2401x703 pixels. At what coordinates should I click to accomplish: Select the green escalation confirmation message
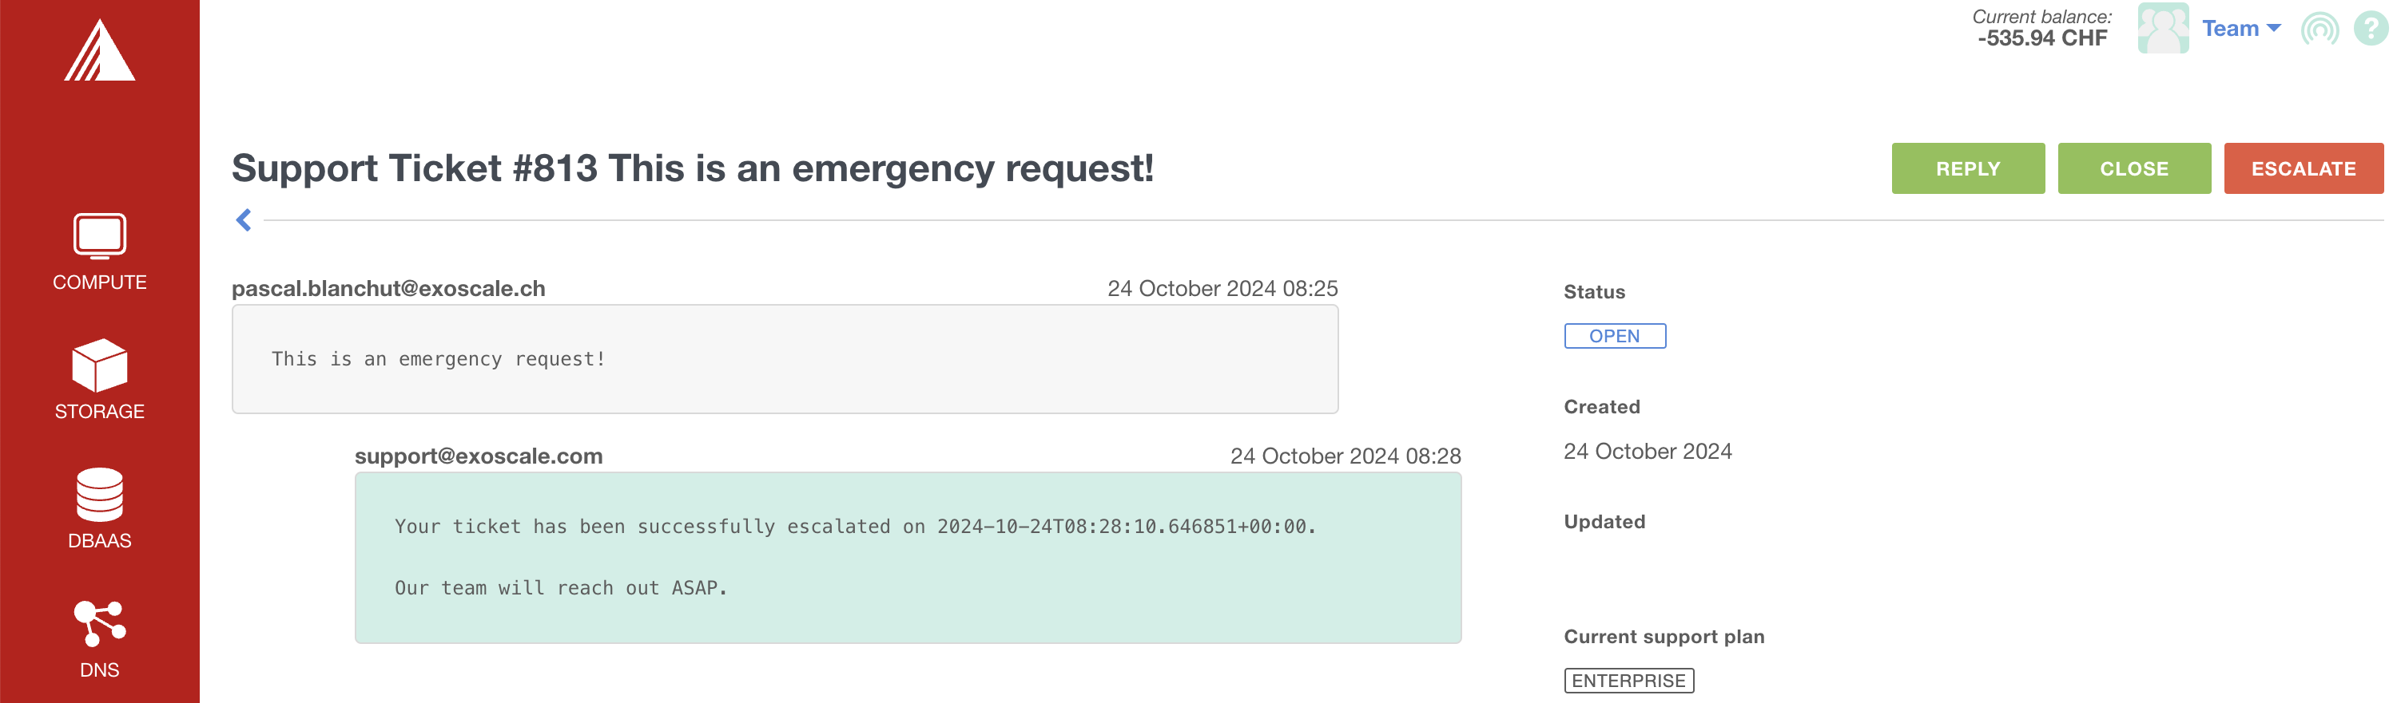click(x=908, y=558)
